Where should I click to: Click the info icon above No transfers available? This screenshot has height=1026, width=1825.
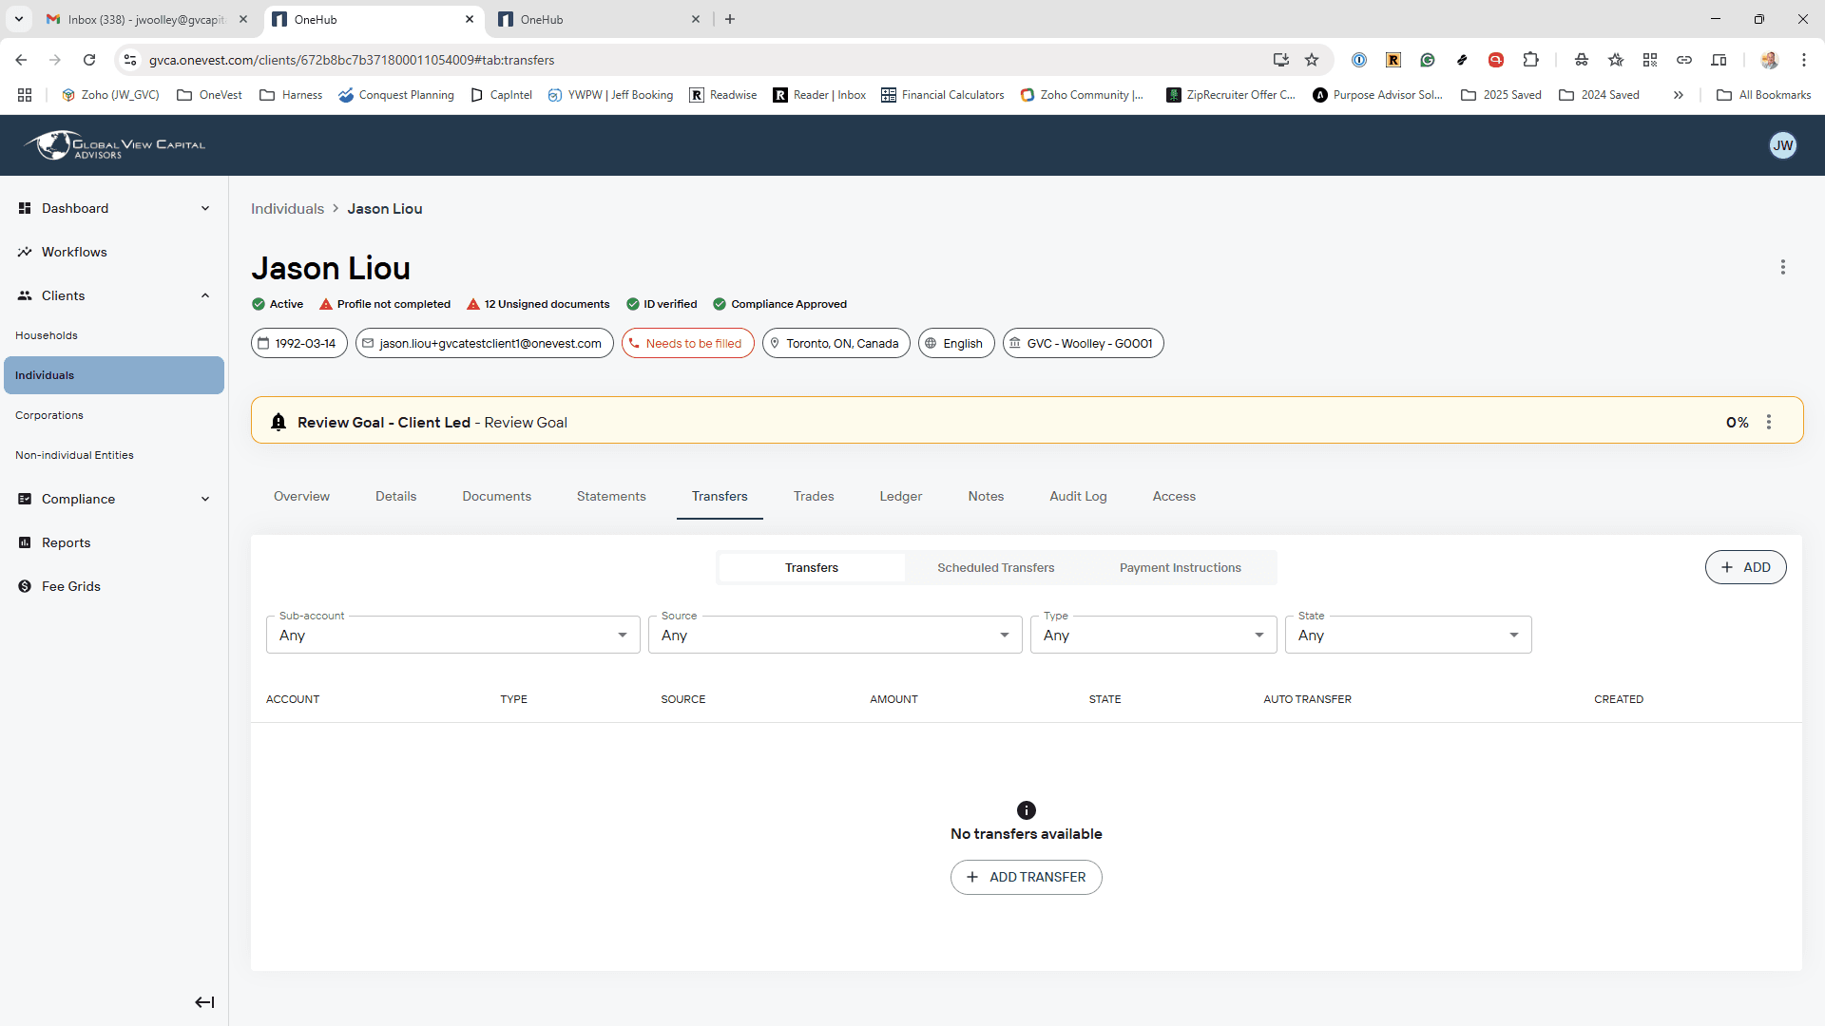[x=1027, y=810]
